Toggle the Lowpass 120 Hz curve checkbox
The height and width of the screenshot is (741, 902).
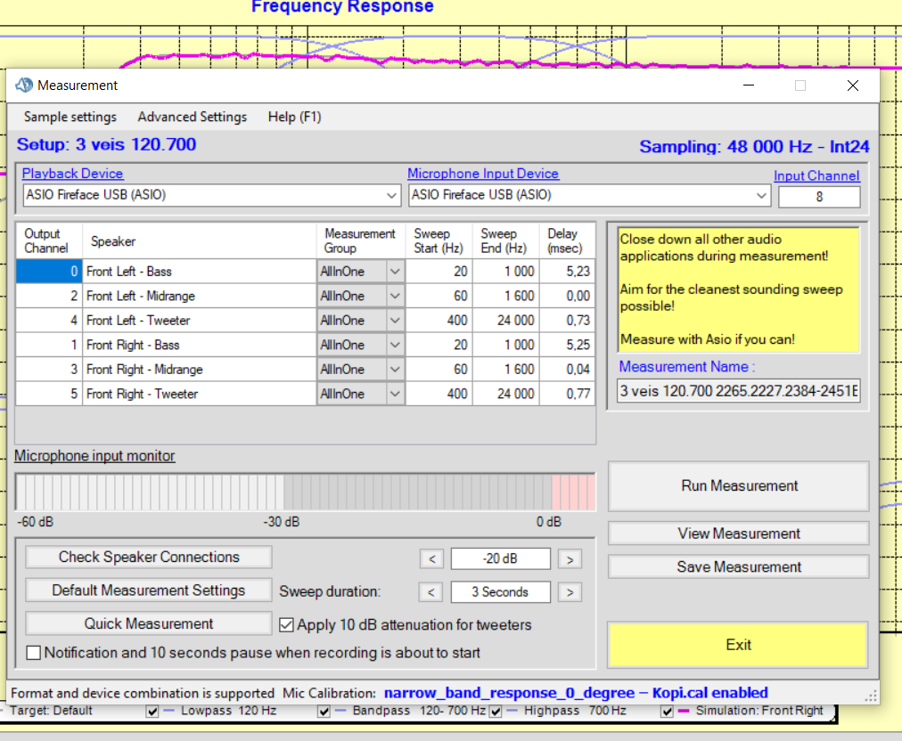tap(152, 712)
